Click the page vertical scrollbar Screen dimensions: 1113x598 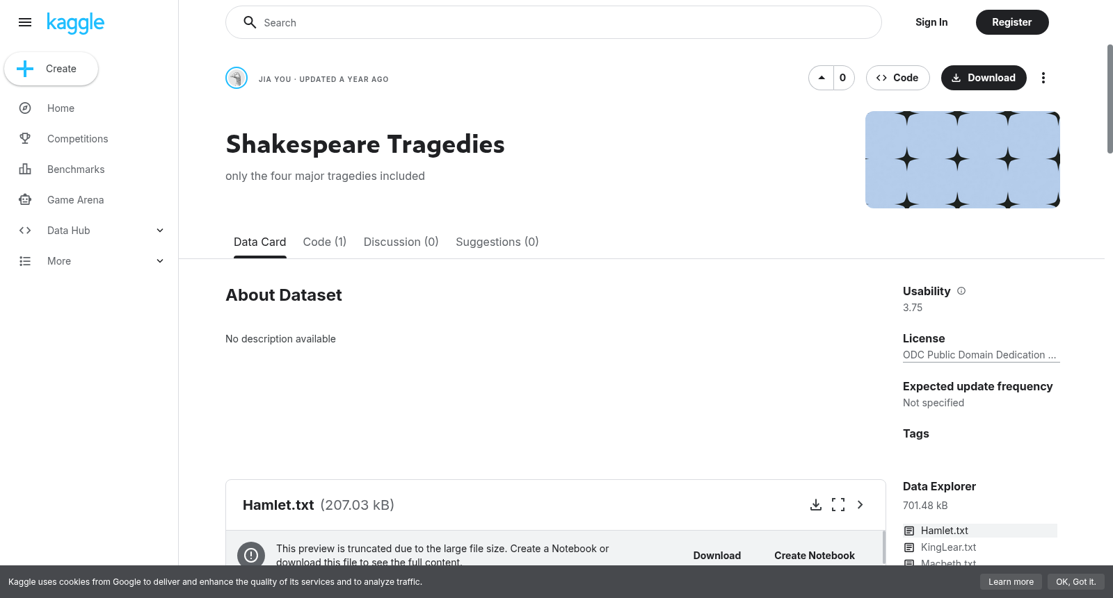(x=1110, y=99)
